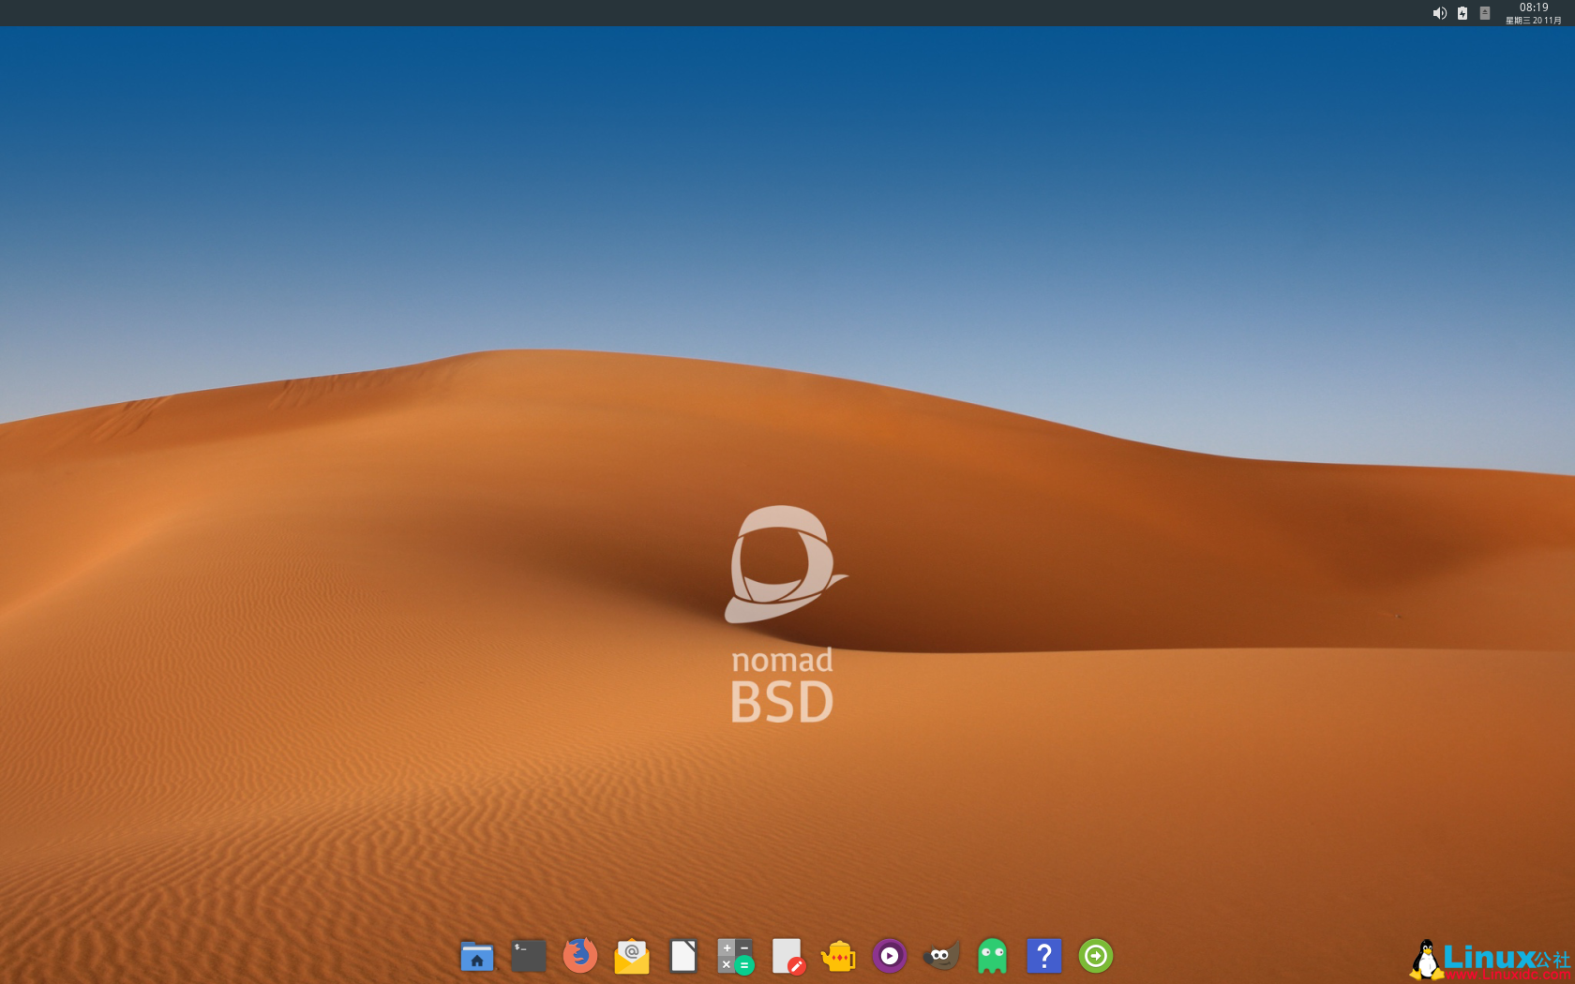Open the home folder file manager
The width and height of the screenshot is (1575, 984).
coord(476,956)
